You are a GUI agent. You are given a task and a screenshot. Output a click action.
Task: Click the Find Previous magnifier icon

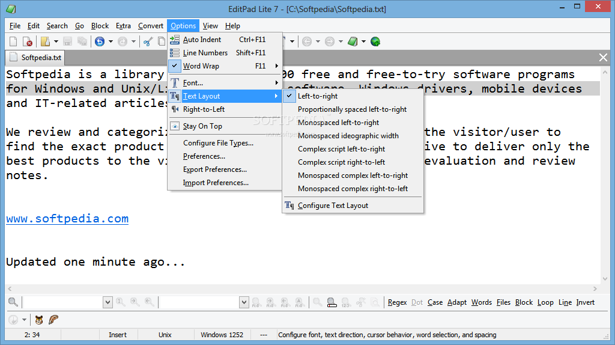(x=149, y=302)
